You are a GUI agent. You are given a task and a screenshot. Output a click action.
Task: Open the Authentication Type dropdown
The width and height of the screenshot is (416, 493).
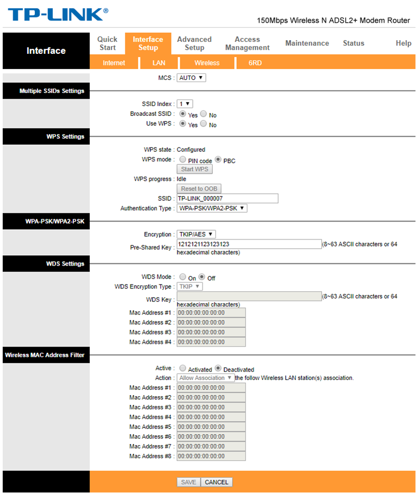[212, 208]
